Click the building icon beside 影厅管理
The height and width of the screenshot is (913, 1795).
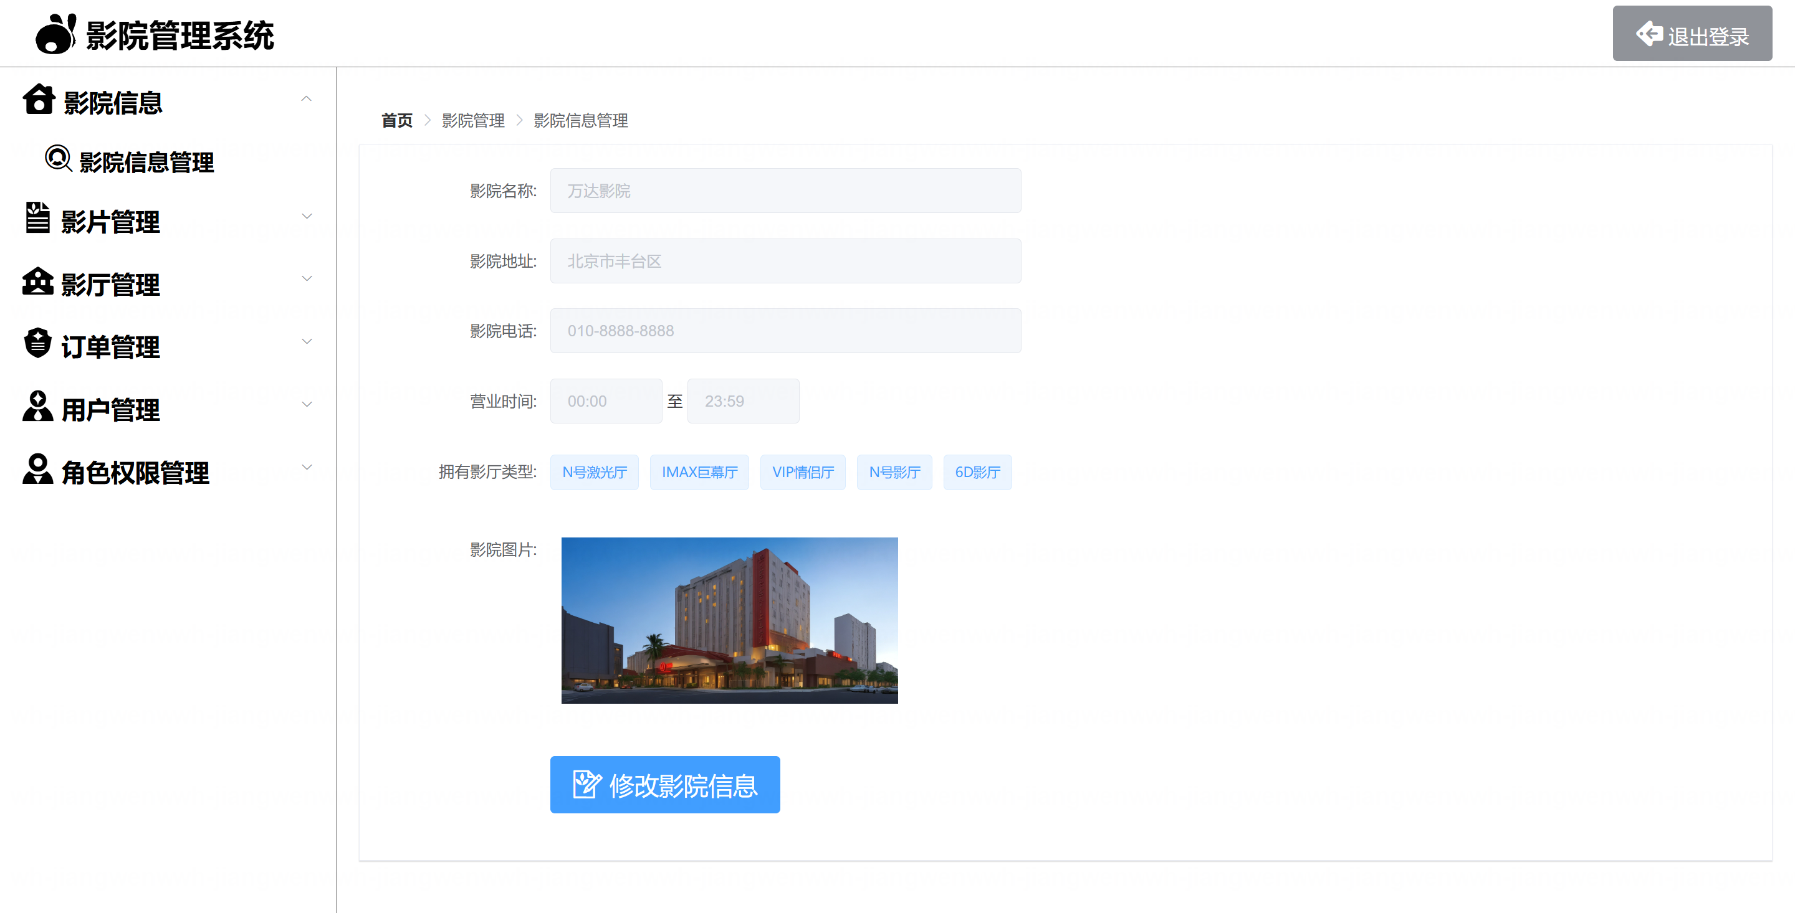pyautogui.click(x=37, y=281)
